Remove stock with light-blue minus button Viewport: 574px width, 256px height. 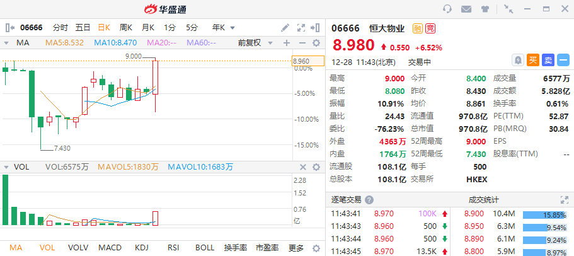pyautogui.click(x=563, y=60)
